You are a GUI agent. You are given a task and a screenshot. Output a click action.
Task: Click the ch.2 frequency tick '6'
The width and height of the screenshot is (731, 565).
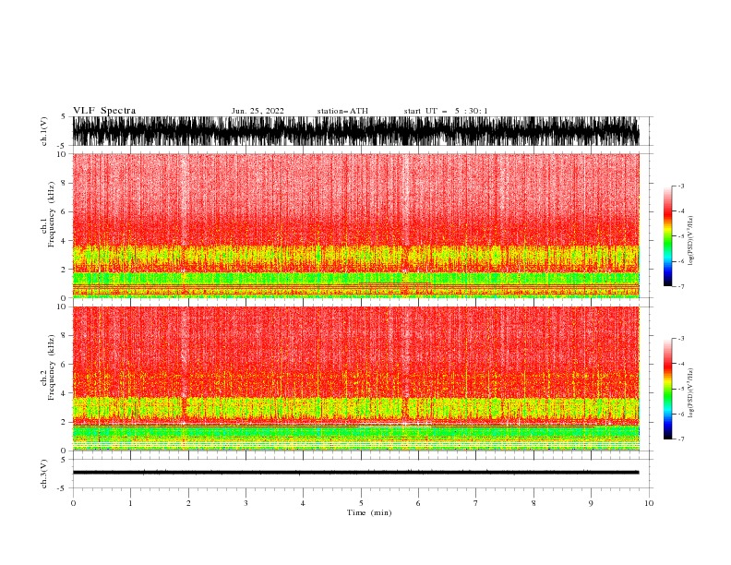(x=64, y=364)
